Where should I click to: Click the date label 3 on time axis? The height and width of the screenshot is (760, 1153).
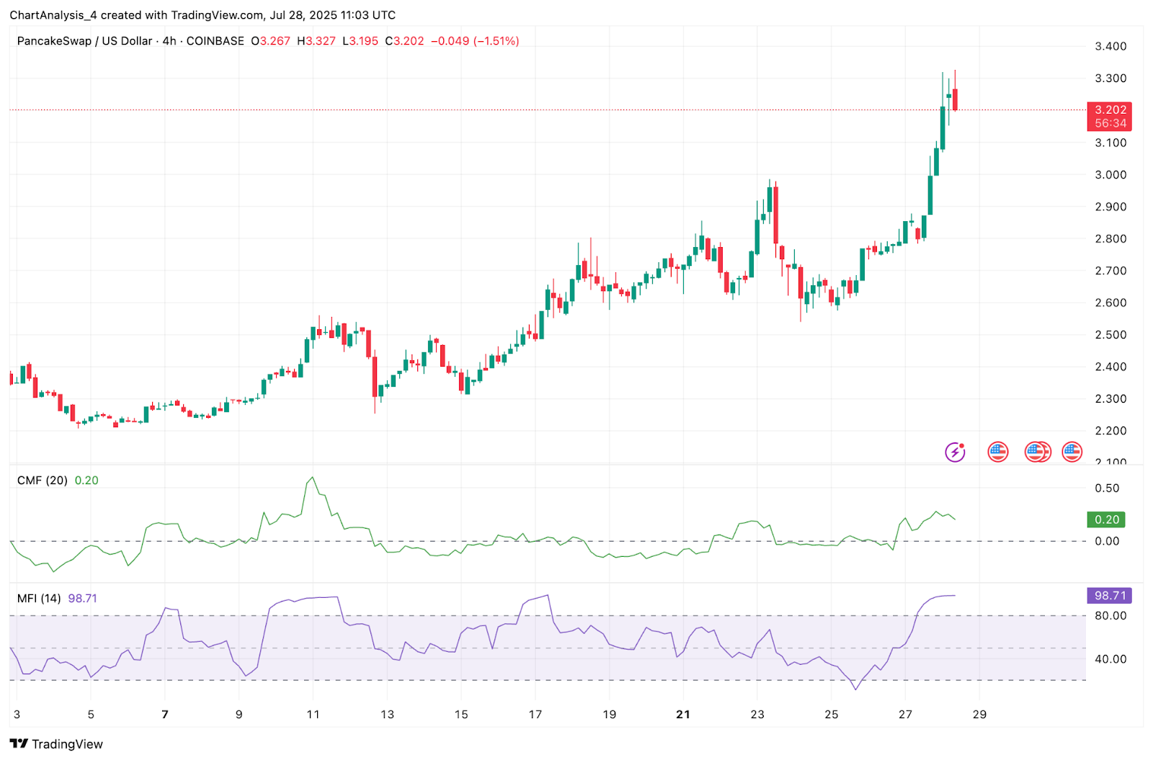tap(17, 715)
